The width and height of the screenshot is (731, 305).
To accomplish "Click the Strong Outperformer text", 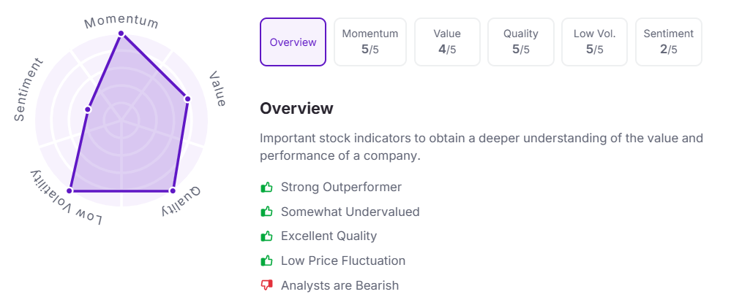I will click(341, 188).
